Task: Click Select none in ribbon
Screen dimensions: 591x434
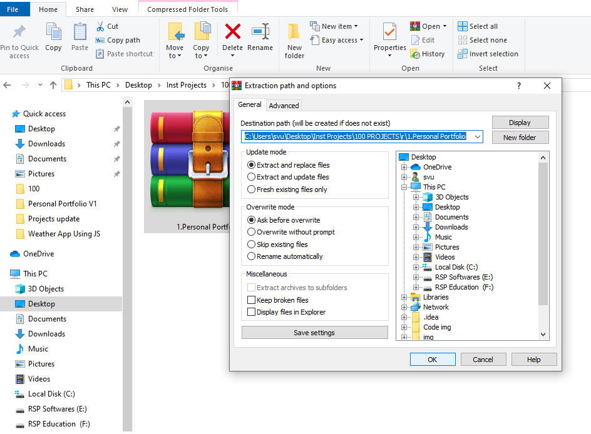Action: pos(482,40)
